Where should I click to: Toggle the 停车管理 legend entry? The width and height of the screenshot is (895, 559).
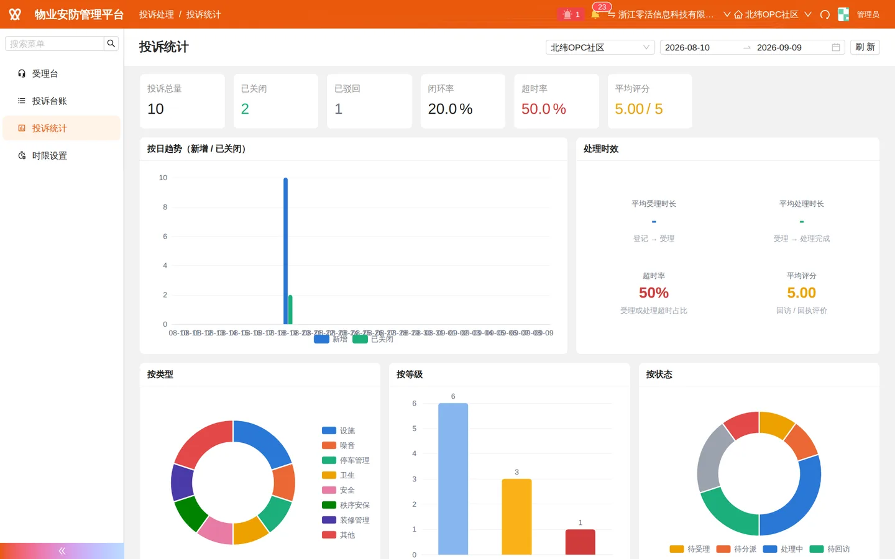coord(346,460)
